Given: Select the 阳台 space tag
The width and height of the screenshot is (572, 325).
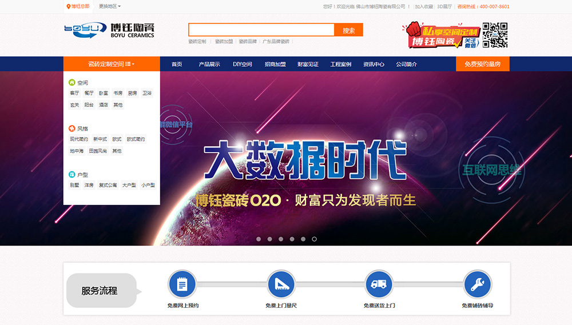Looking at the screenshot, I should 89,105.
